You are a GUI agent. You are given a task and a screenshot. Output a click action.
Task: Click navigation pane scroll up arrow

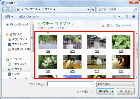coord(32,22)
